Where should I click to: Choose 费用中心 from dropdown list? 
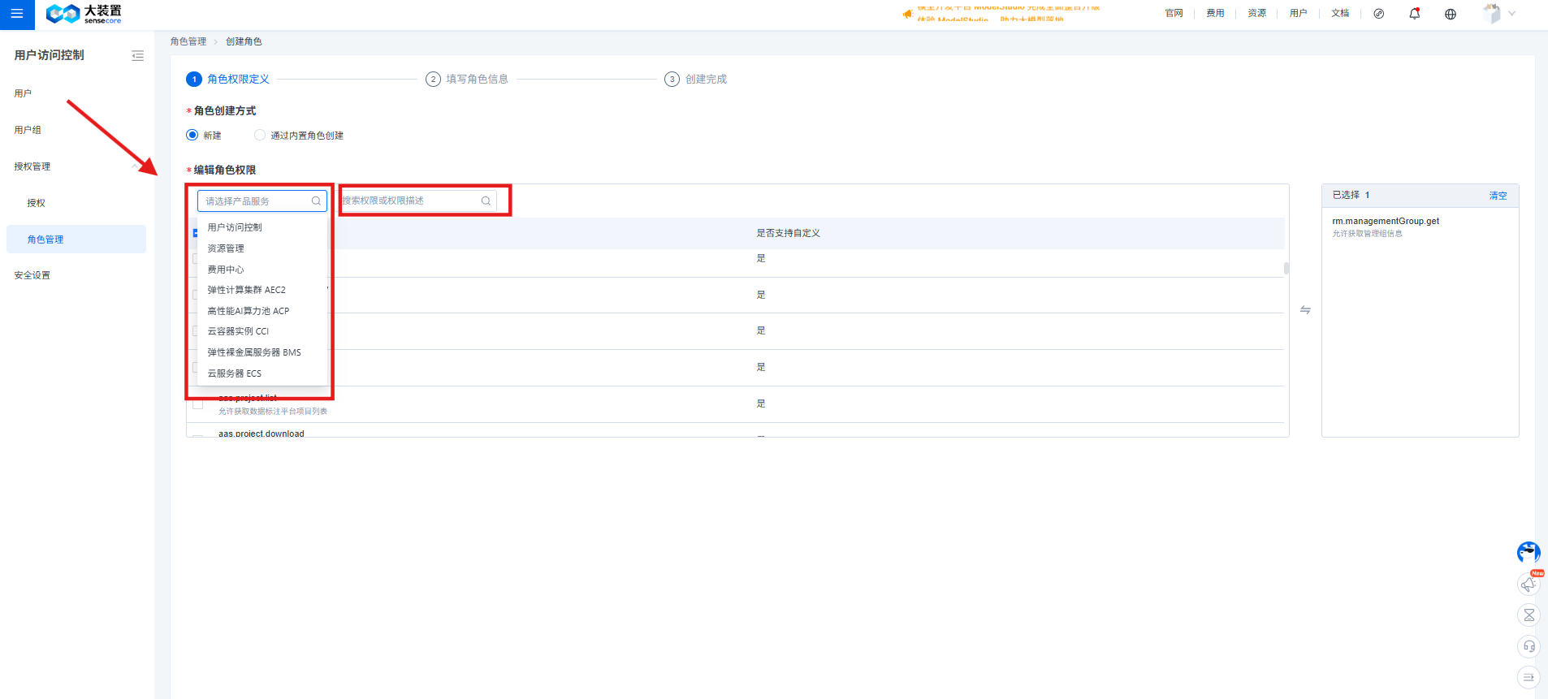click(x=262, y=270)
